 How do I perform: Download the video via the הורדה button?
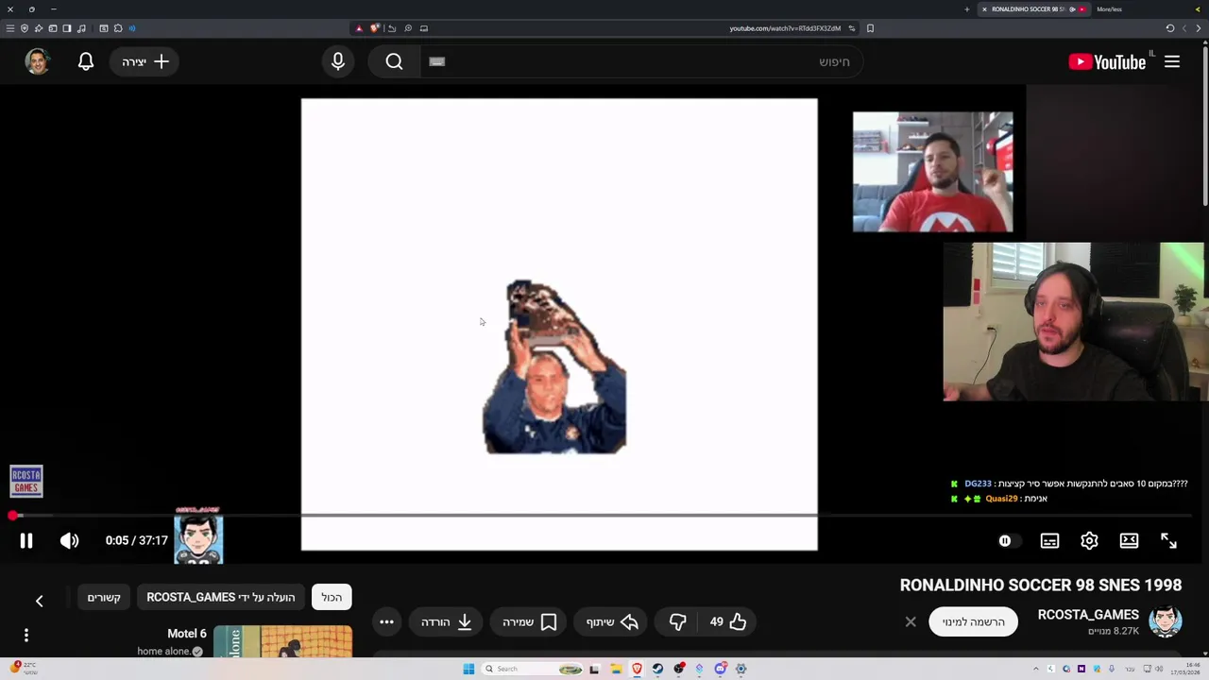(x=446, y=621)
